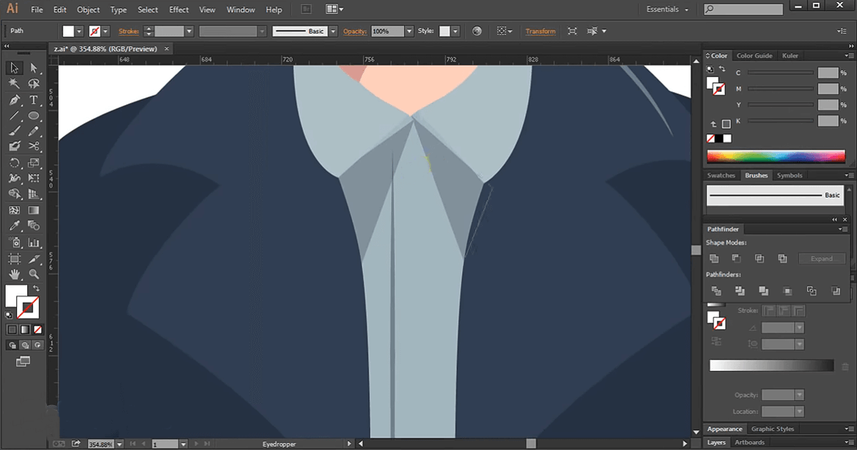Viewport: 857px width, 450px height.
Task: Activate the Type tool
Action: pos(34,99)
